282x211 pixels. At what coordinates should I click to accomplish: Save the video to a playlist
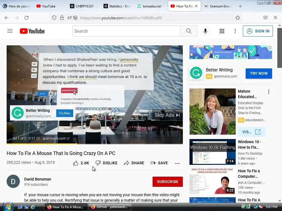tap(159, 163)
